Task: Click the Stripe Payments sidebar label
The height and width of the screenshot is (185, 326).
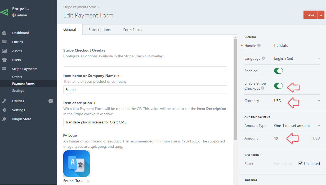Action: click(25, 69)
